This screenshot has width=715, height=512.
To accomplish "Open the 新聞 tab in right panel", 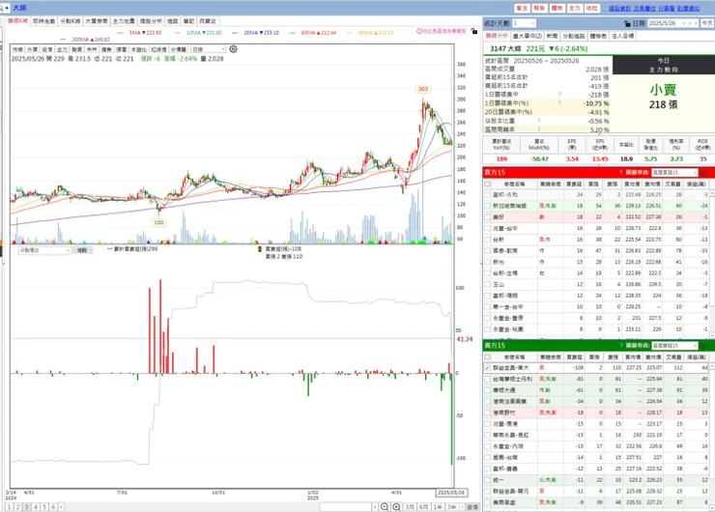I will [x=552, y=36].
